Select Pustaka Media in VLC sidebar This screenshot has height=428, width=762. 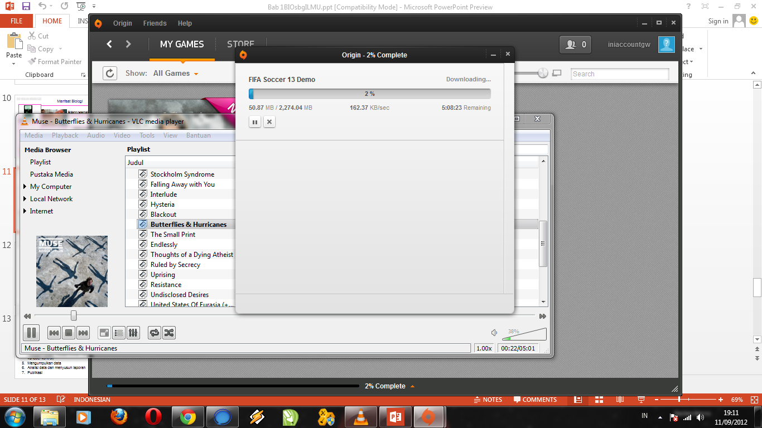tap(51, 174)
